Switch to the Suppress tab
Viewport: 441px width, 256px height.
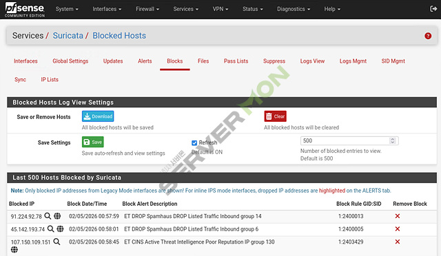tap(274, 61)
